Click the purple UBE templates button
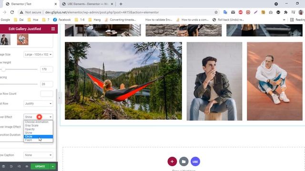Image resolution: width=305 pixels, height=171 pixels. point(195,161)
